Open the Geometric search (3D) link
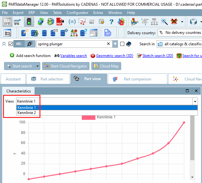Viewport: 202px width, 183px height. [x=114, y=56]
